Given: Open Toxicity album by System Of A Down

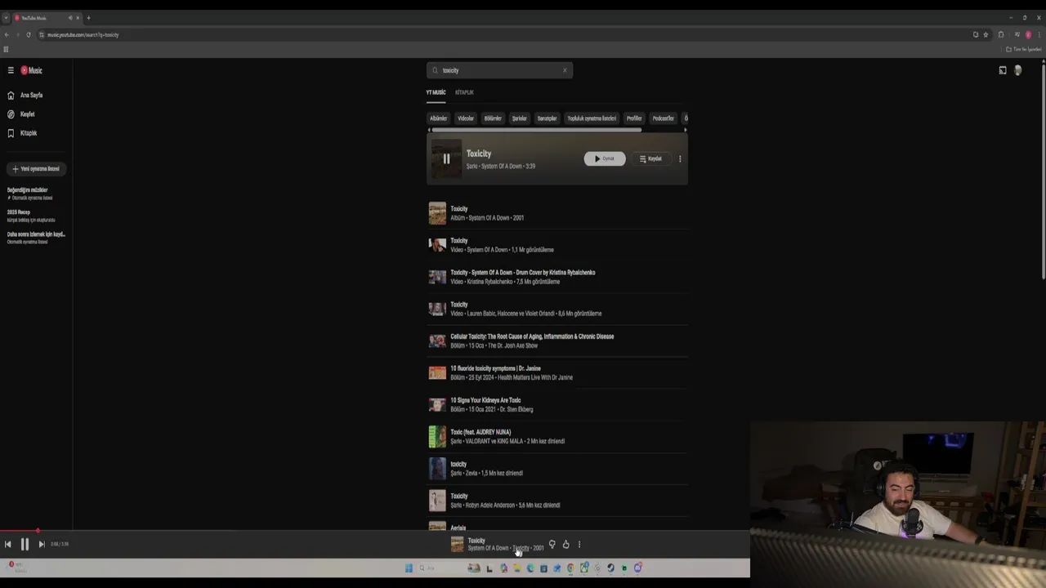Looking at the screenshot, I should 557,213.
